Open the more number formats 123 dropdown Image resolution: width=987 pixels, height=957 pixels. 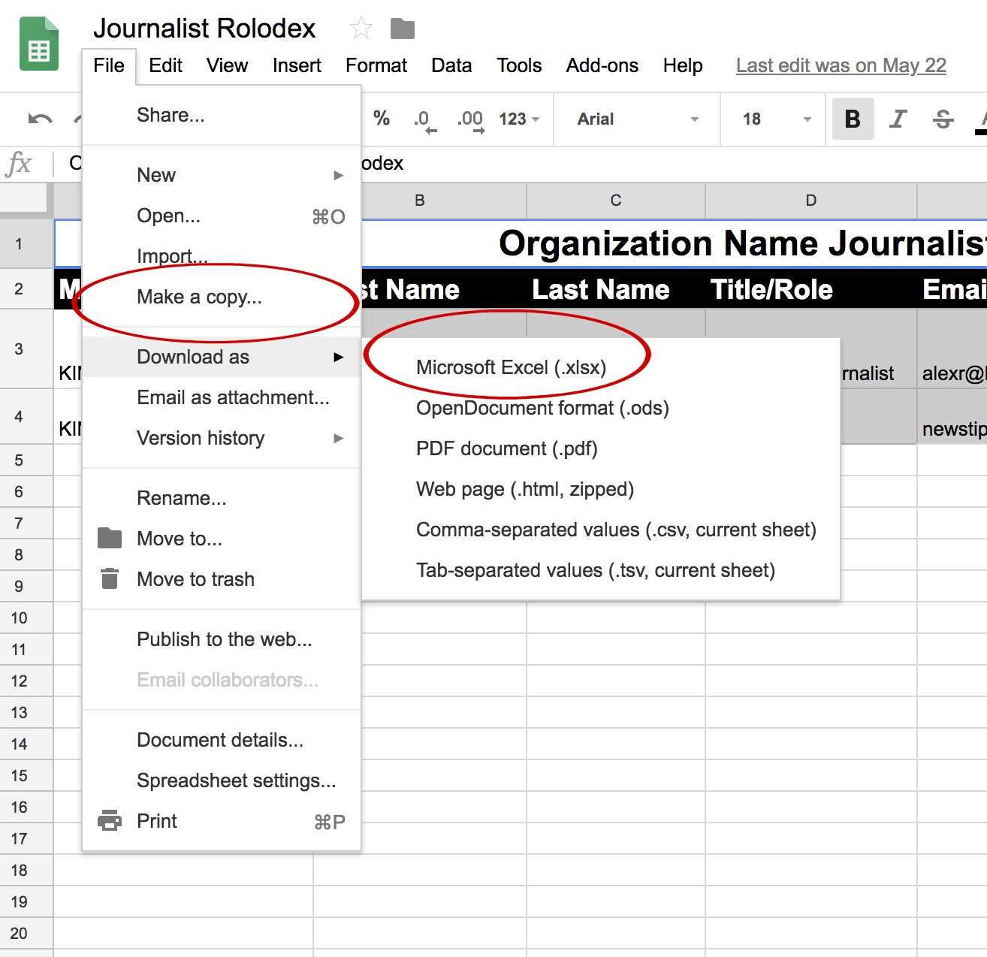(x=519, y=119)
